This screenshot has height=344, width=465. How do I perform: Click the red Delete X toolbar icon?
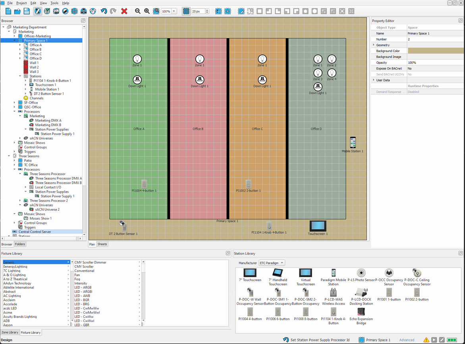click(x=124, y=11)
